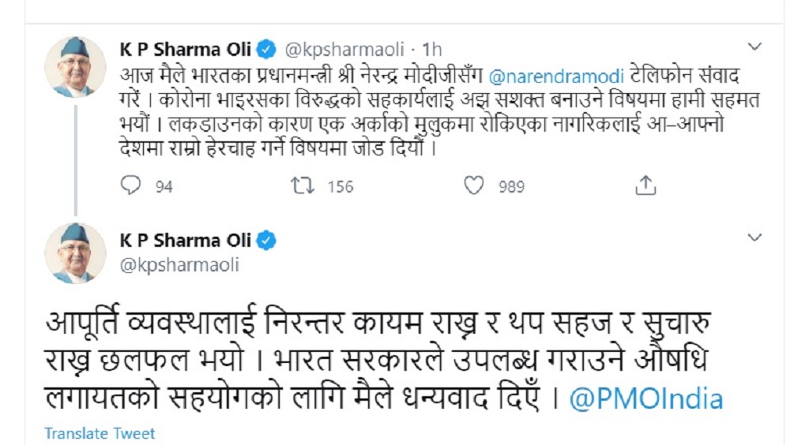Viewport: 809px width, 445px height.
Task: Click the 156 retweet count
Action: [341, 187]
